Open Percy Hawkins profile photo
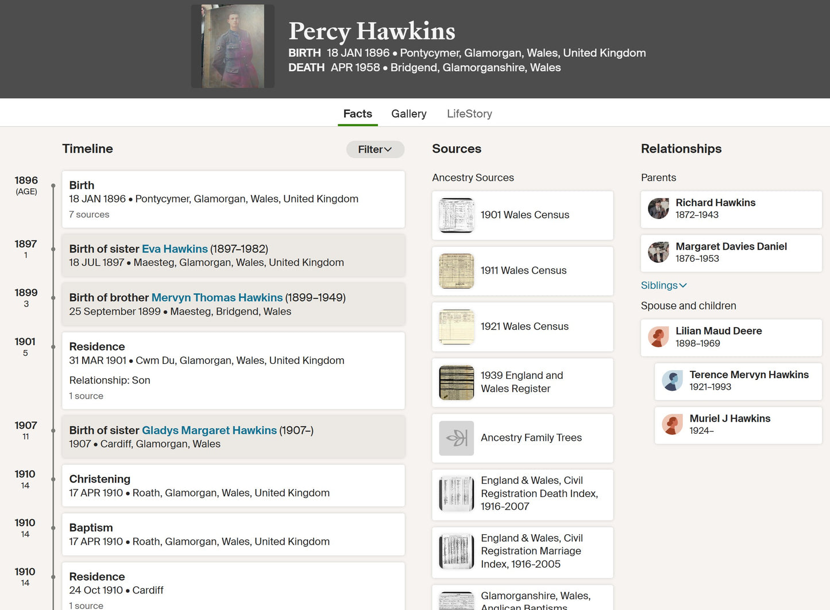 (x=233, y=46)
